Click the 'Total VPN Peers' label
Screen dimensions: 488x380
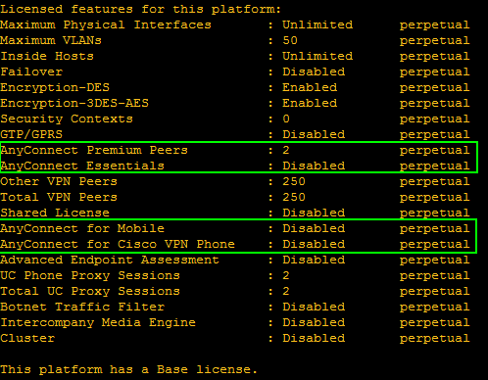[59, 197]
